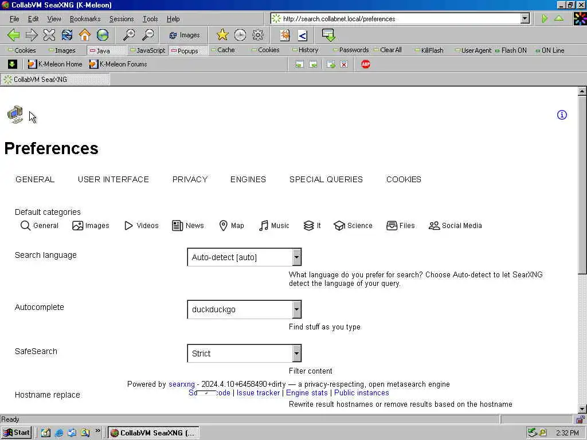Toggle the Videos default category
This screenshot has height=440, width=587.
(x=142, y=226)
